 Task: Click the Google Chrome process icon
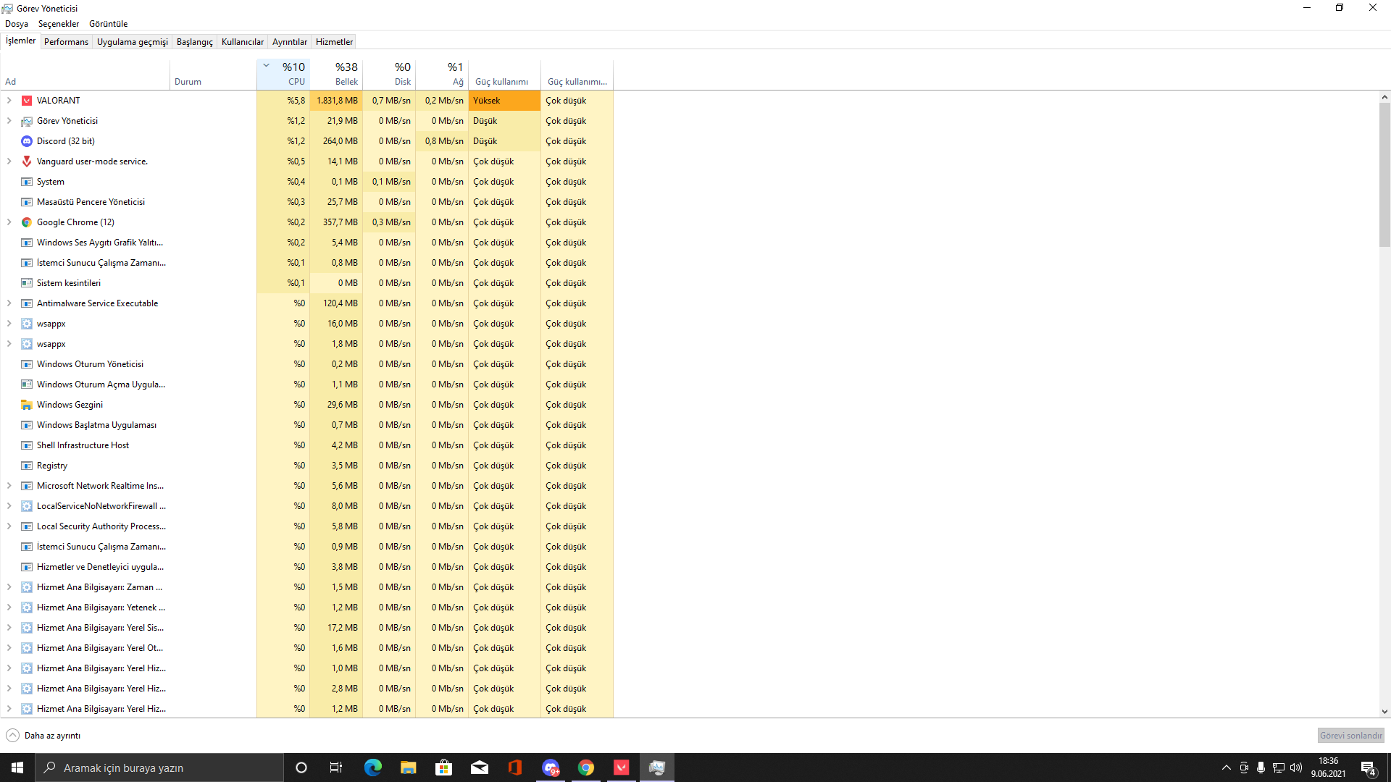[27, 222]
